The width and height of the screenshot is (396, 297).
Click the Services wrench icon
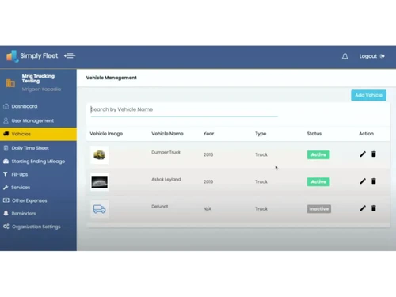point(6,187)
